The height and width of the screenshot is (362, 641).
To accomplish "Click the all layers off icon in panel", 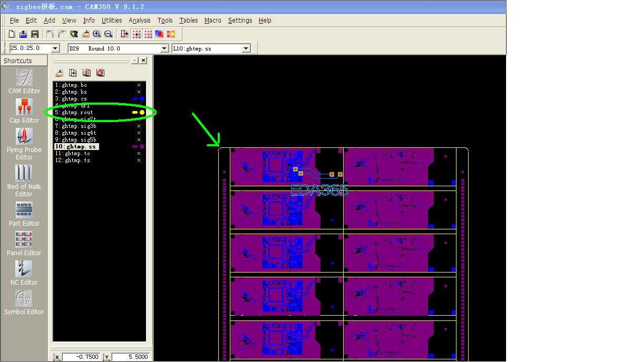I will [100, 73].
